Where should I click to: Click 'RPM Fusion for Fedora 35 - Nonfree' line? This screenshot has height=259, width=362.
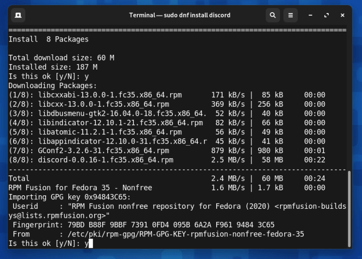pyautogui.click(x=80, y=188)
